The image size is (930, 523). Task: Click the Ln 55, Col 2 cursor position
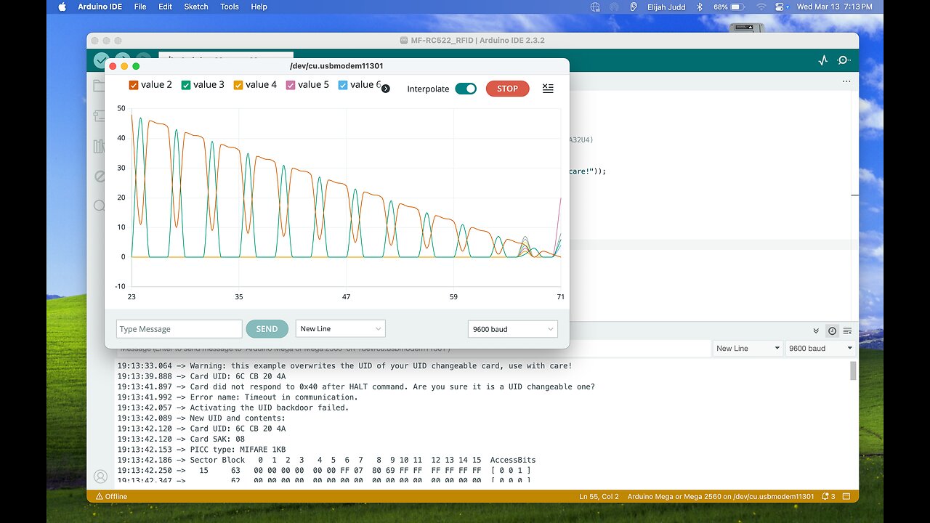pyautogui.click(x=599, y=497)
